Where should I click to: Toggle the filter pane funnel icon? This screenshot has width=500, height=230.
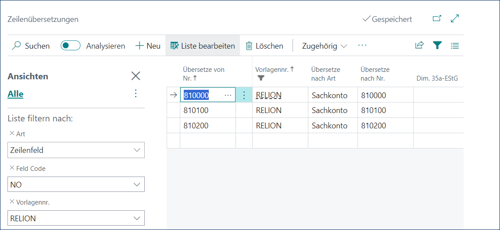(437, 46)
